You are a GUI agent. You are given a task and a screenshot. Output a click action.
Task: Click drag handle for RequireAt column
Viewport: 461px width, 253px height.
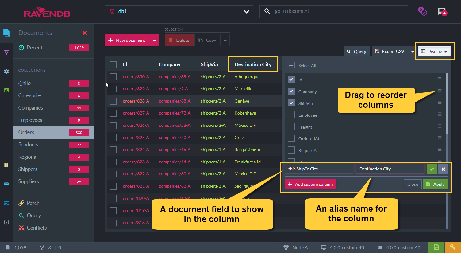(x=440, y=150)
